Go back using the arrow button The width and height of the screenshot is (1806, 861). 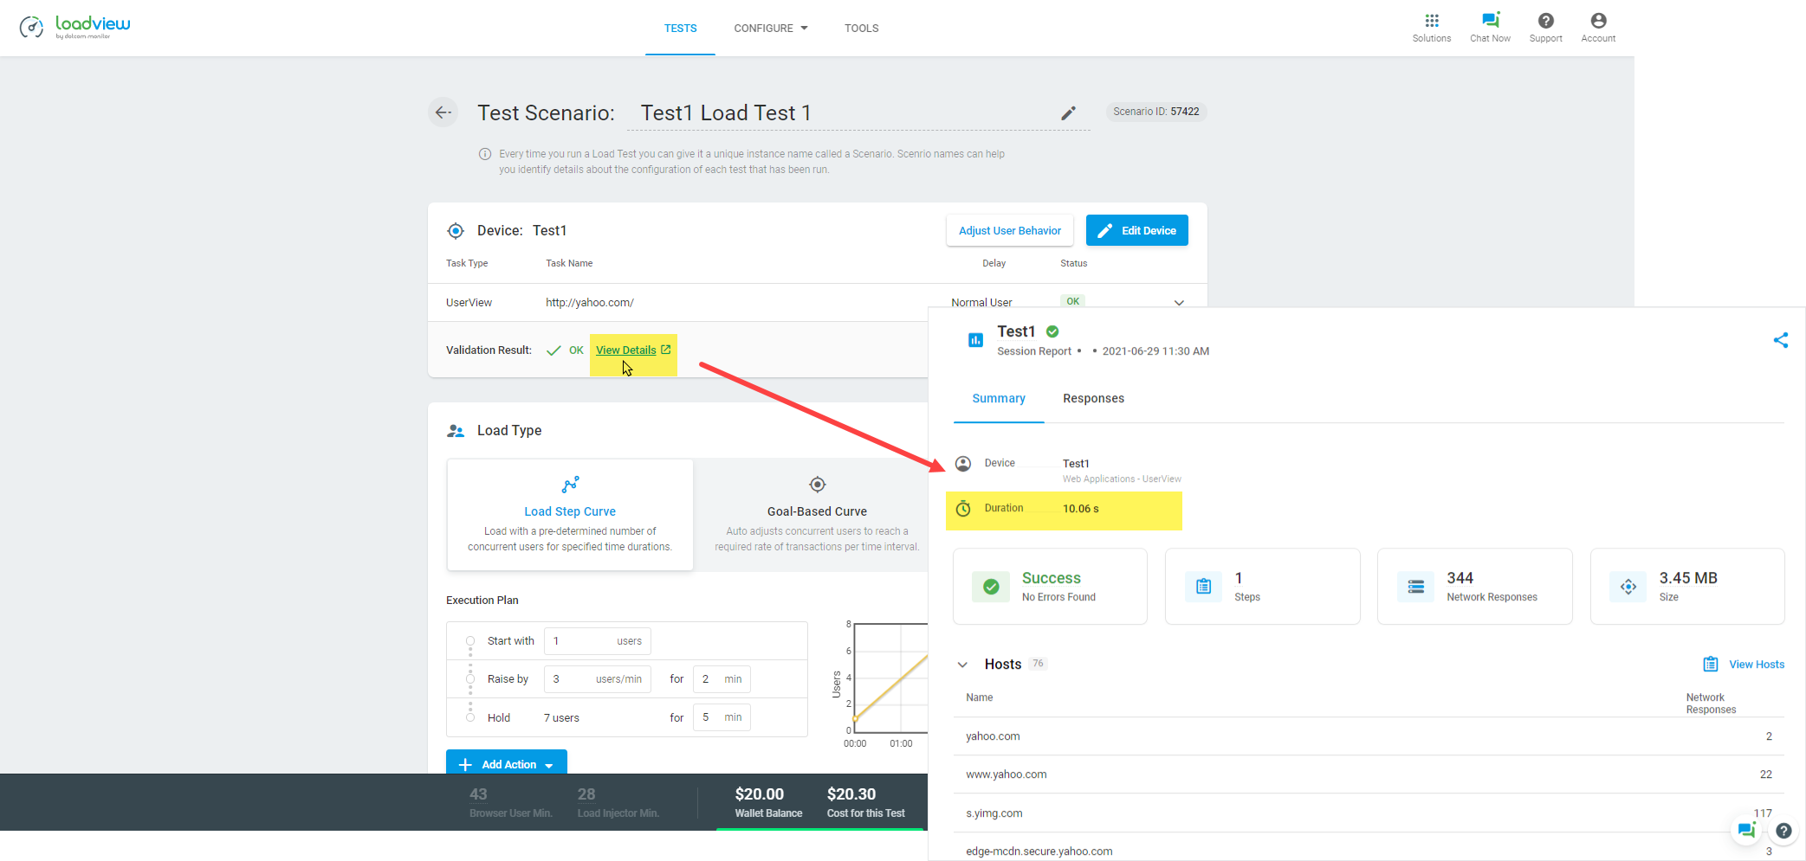(x=443, y=112)
